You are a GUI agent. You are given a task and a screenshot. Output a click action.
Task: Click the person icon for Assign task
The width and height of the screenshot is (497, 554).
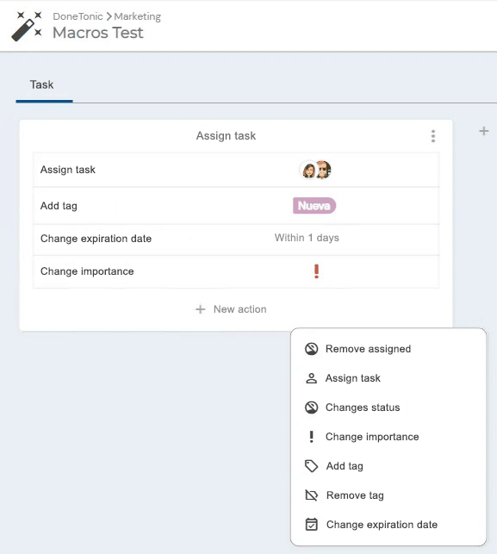(x=311, y=378)
